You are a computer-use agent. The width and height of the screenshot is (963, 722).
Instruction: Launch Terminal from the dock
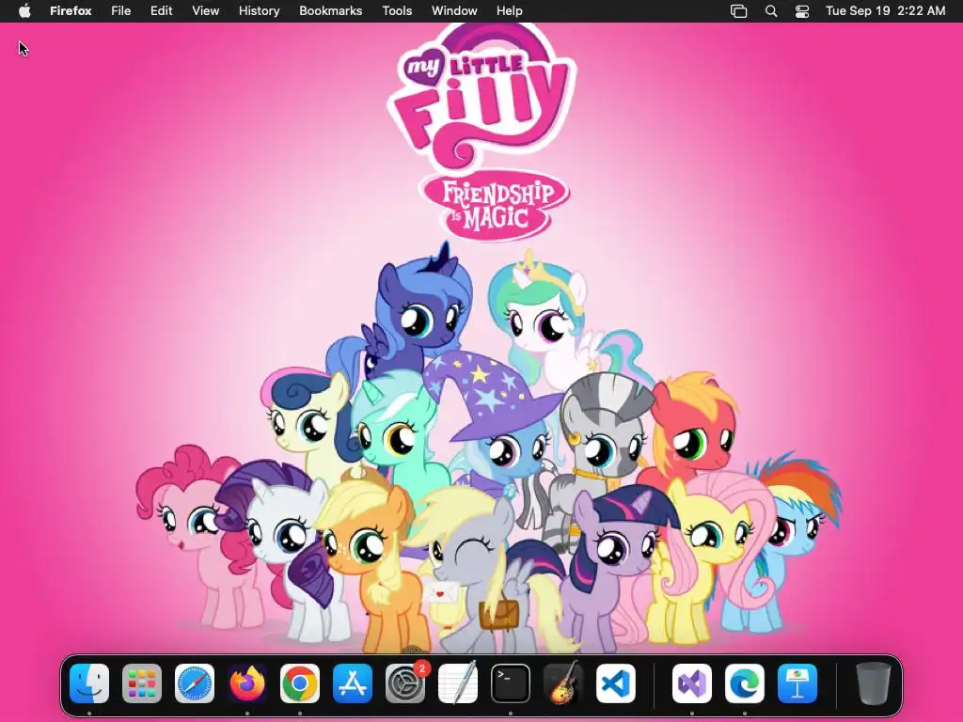point(511,683)
